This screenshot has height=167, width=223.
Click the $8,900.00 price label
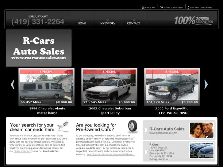[64, 102]
